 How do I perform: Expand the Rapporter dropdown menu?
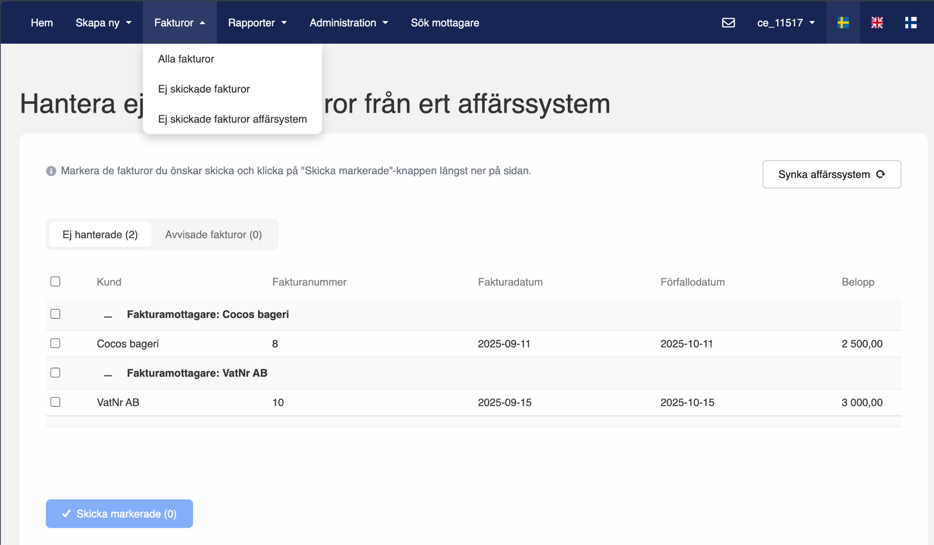point(257,23)
